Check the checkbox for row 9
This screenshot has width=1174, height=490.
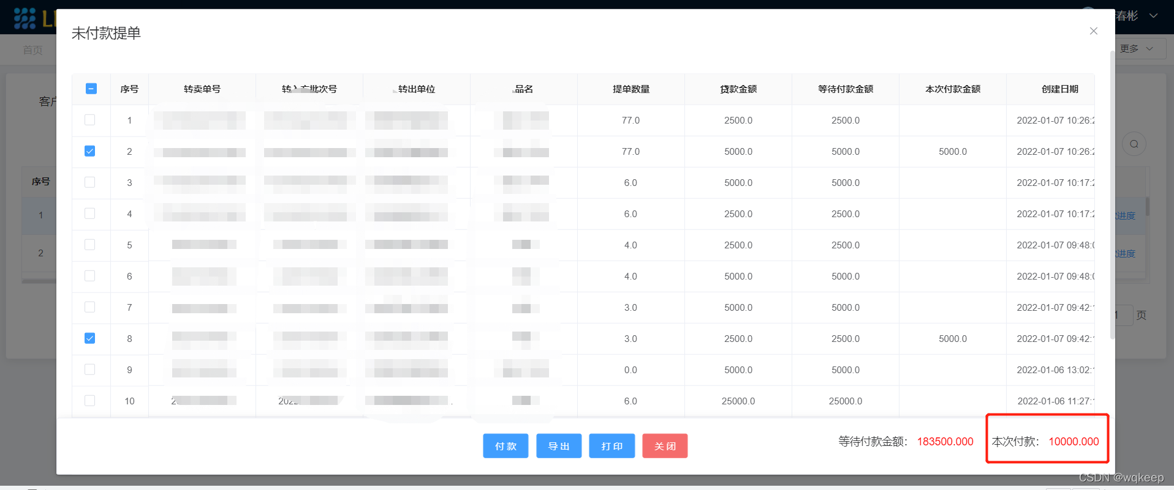(90, 369)
